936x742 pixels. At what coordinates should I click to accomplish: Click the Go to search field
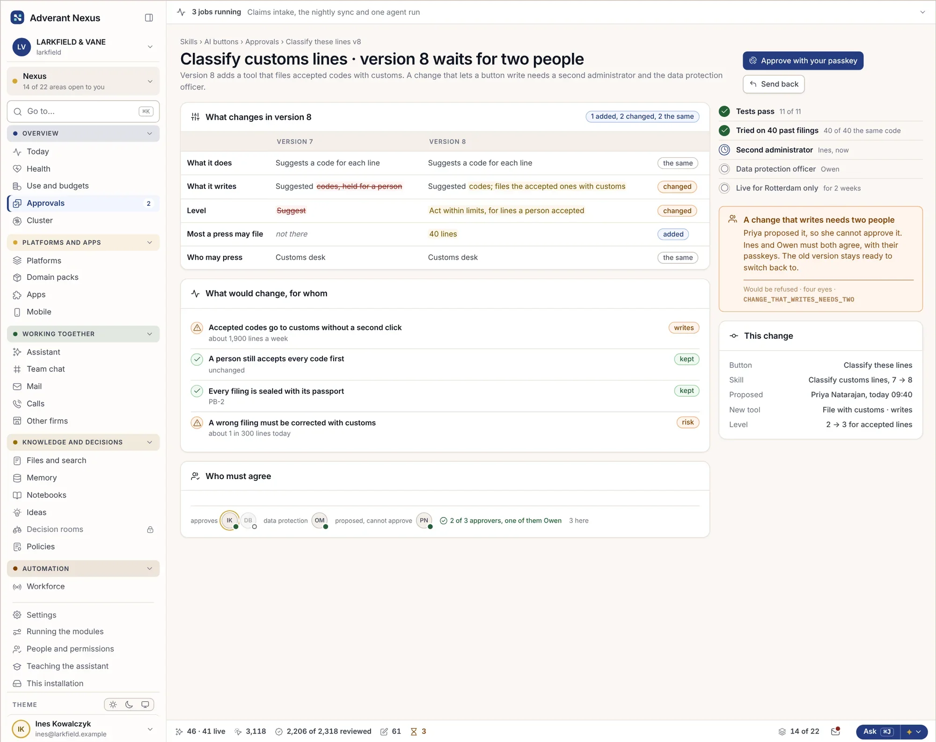point(83,111)
